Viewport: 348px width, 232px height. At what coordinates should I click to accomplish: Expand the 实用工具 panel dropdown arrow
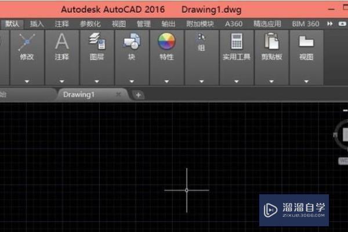237,81
